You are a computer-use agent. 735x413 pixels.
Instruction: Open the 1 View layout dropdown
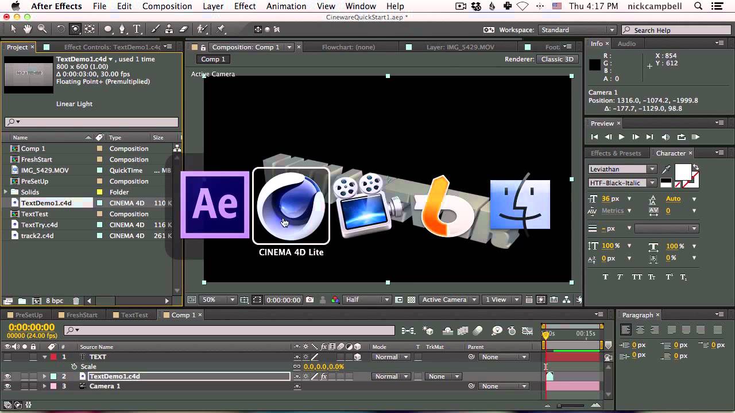(x=500, y=299)
